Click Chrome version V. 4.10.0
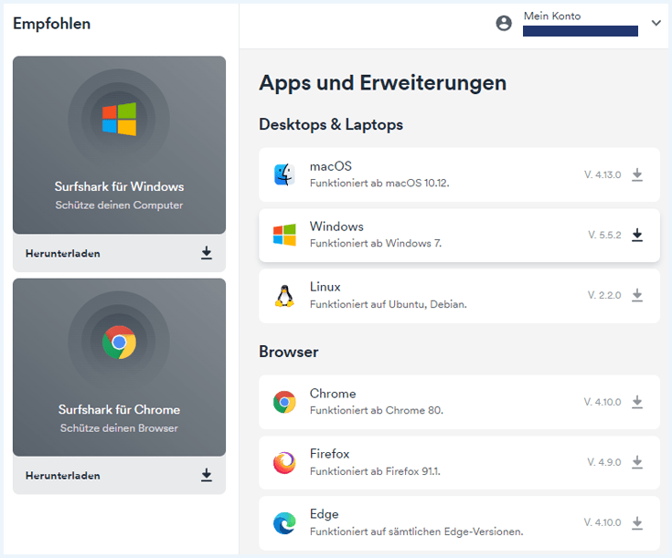Viewport: 672px width, 558px height. 603,402
